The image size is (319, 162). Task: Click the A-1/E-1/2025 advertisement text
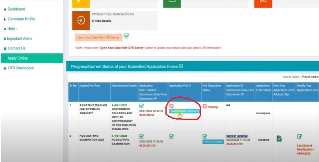click(119, 136)
